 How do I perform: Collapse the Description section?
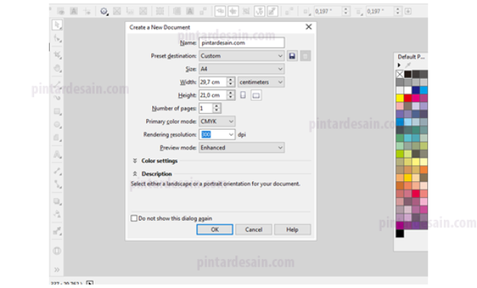(135, 174)
